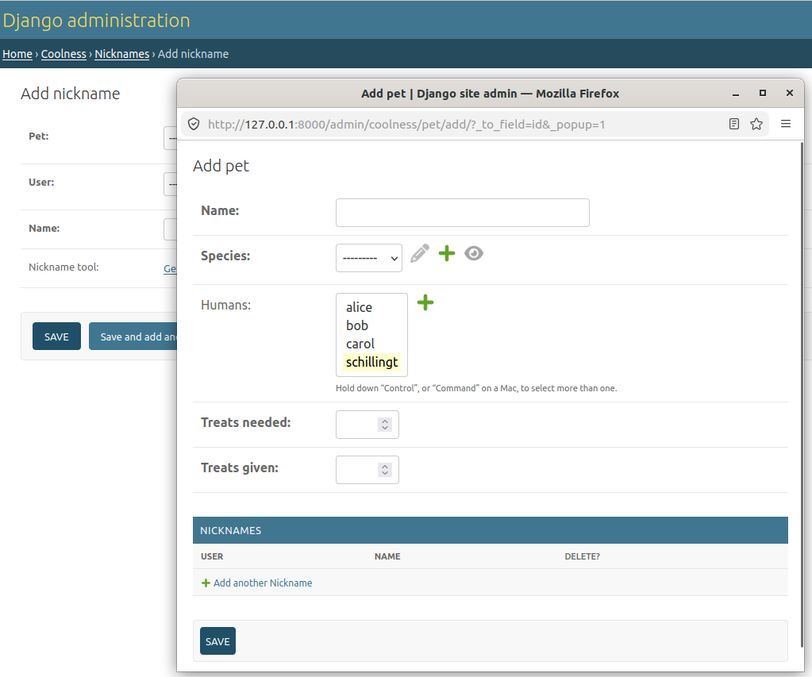
Task: Increase the Treats needed value
Action: [385, 421]
